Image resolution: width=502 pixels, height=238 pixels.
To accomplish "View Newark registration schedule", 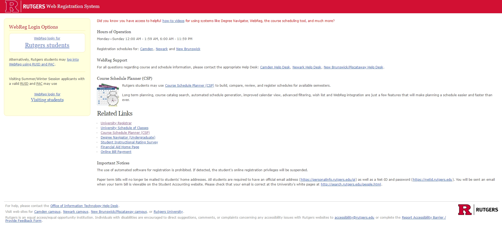I will [162, 49].
